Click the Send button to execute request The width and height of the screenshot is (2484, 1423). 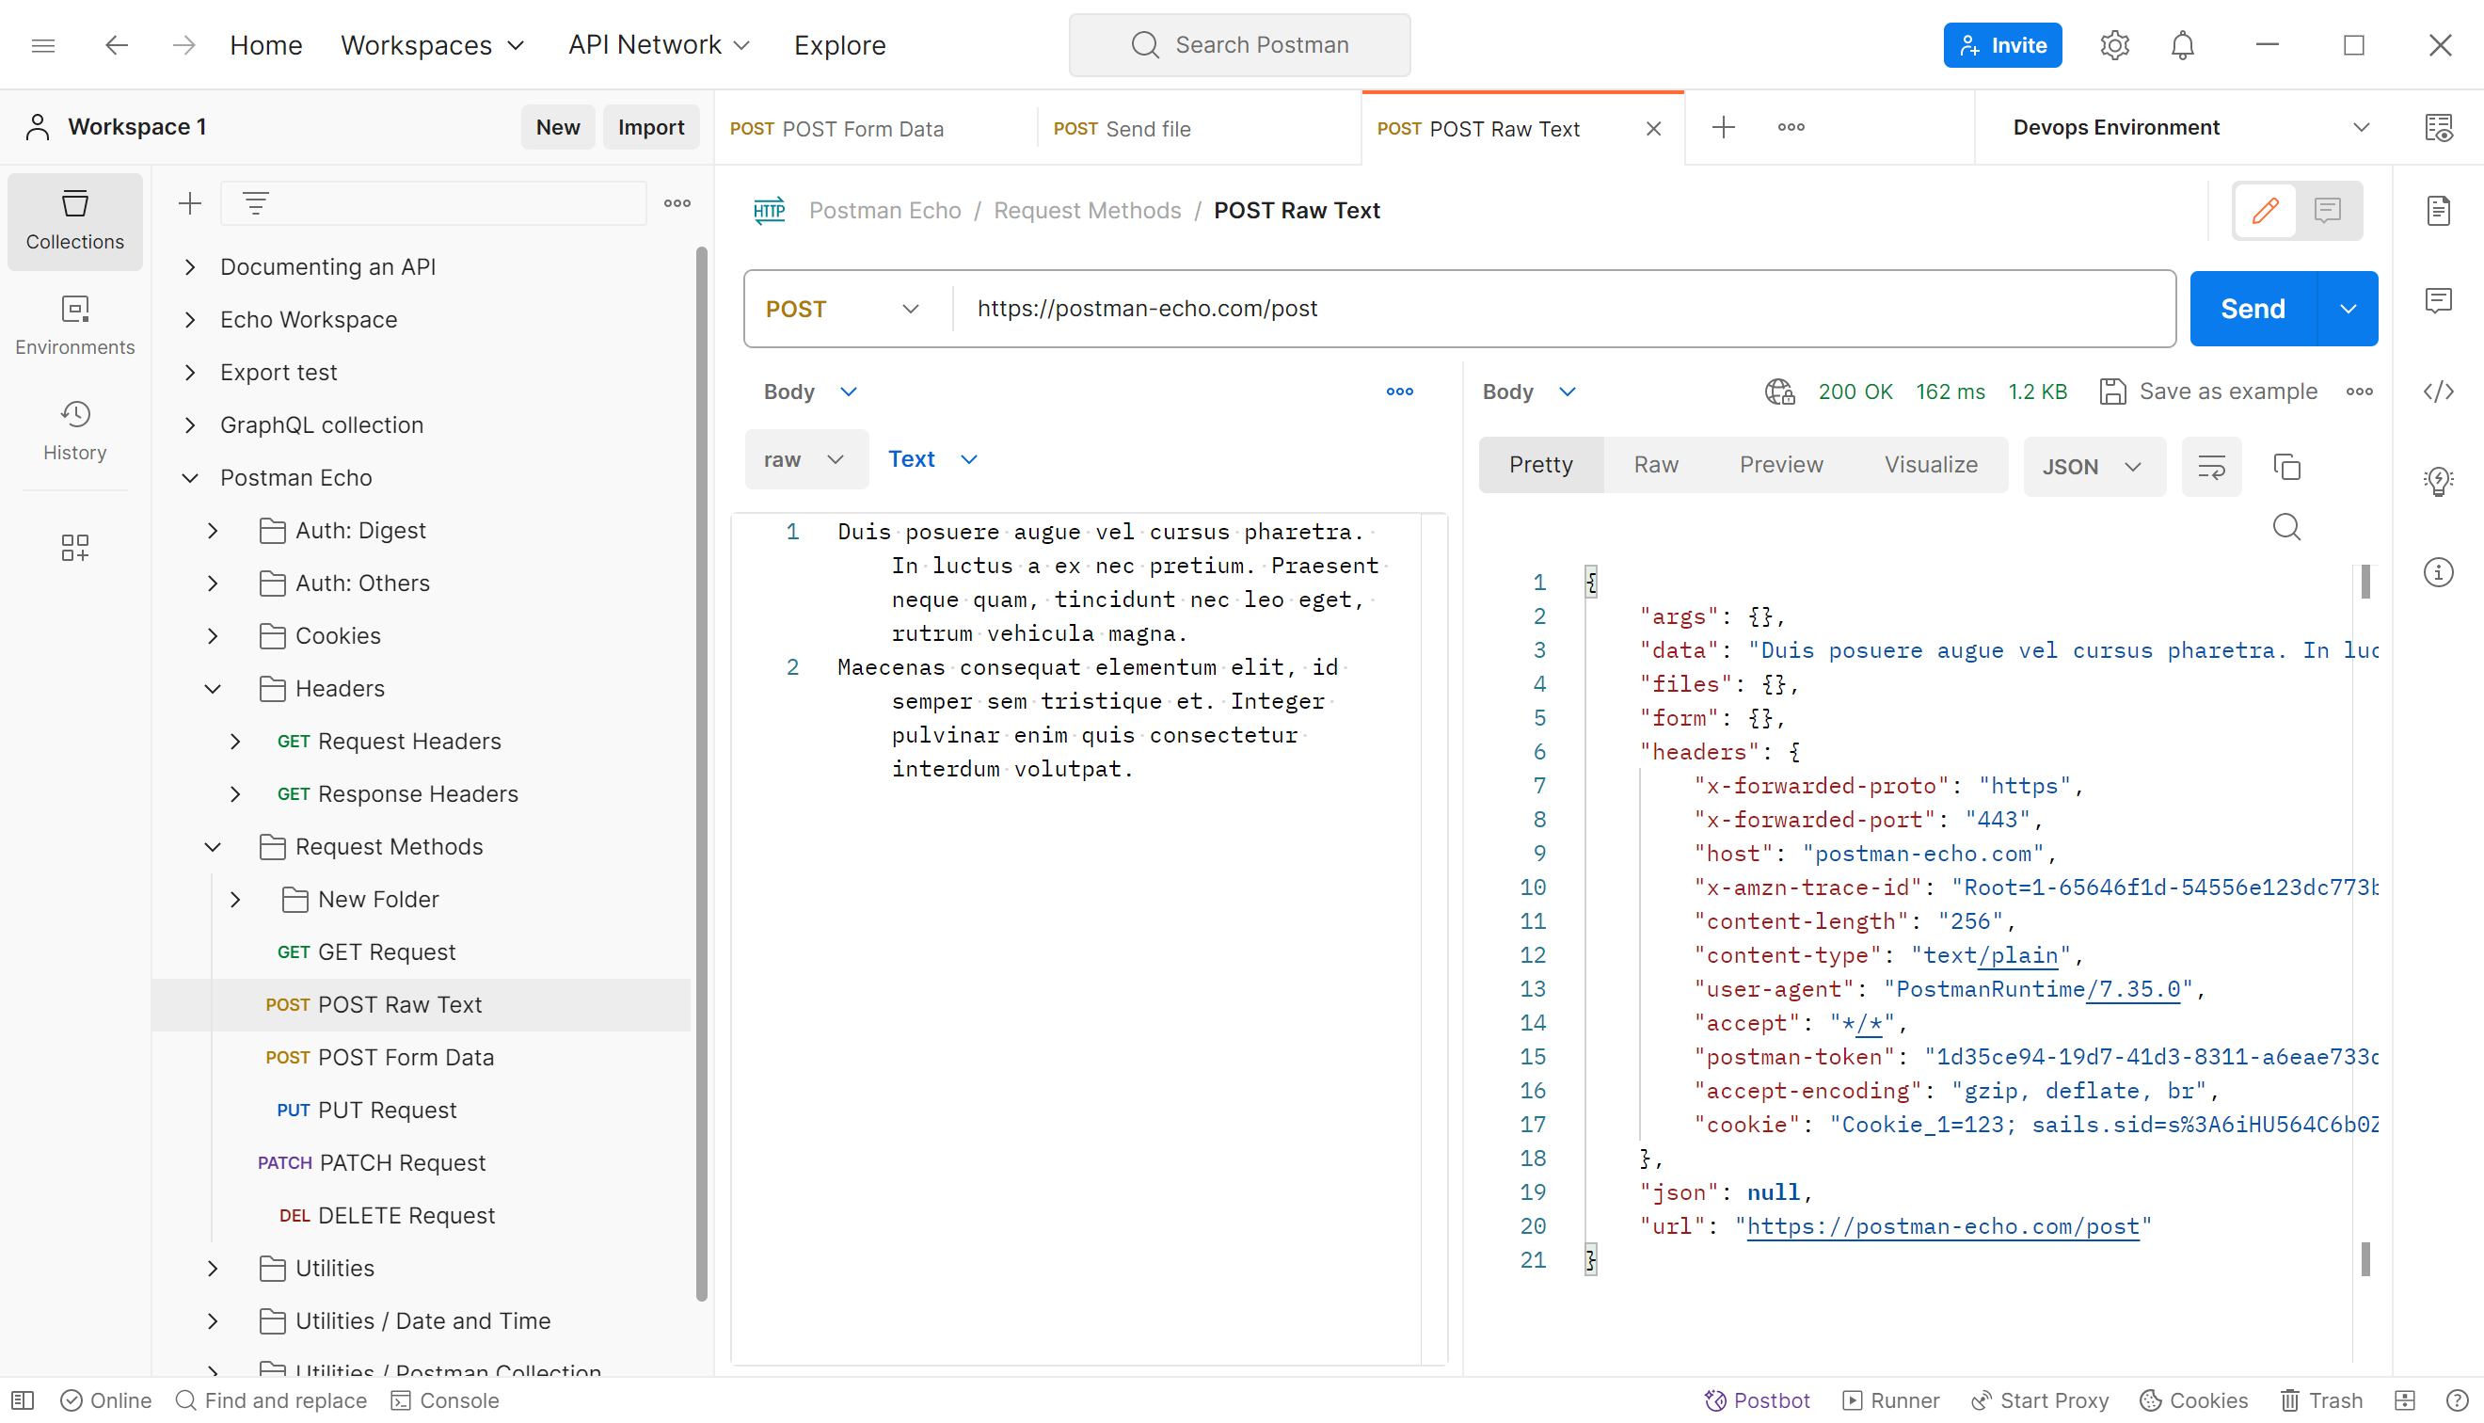pyautogui.click(x=2252, y=309)
